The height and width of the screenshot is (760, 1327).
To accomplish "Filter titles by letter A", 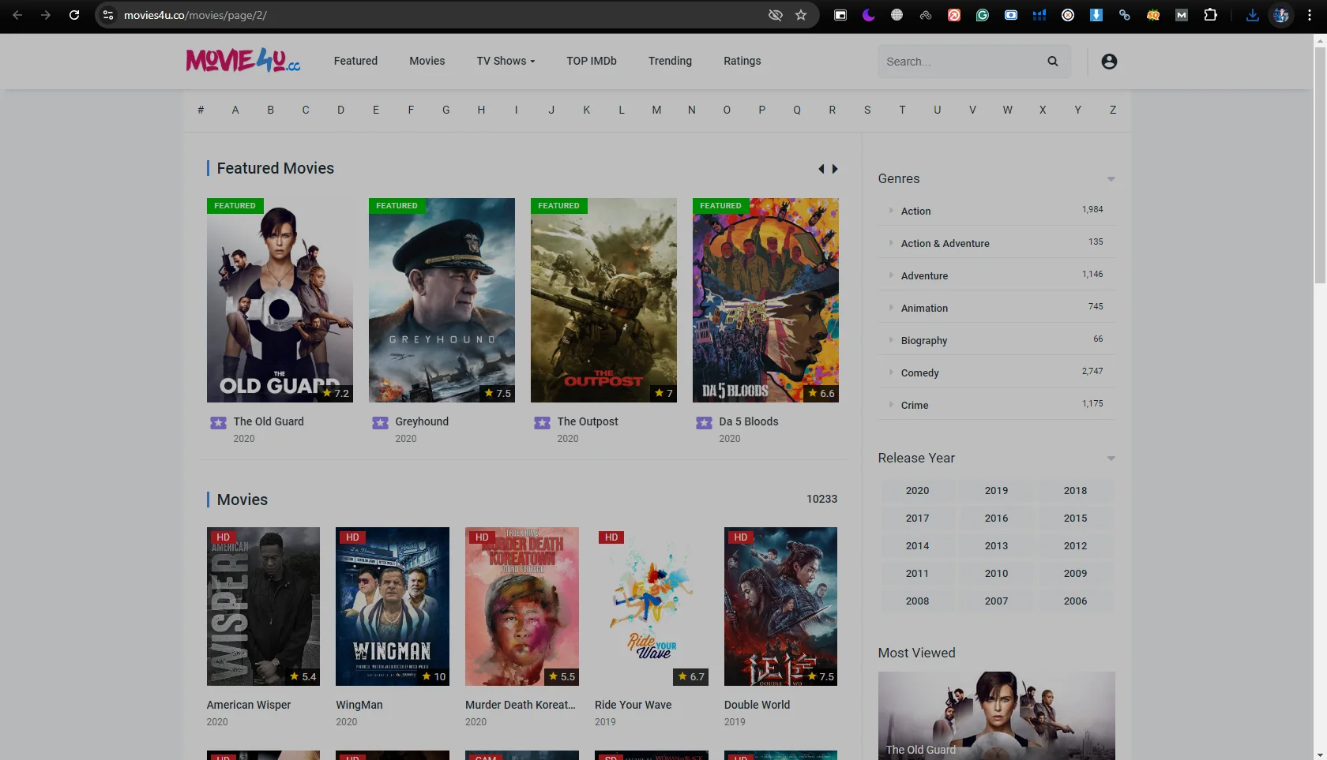I will tap(235, 110).
